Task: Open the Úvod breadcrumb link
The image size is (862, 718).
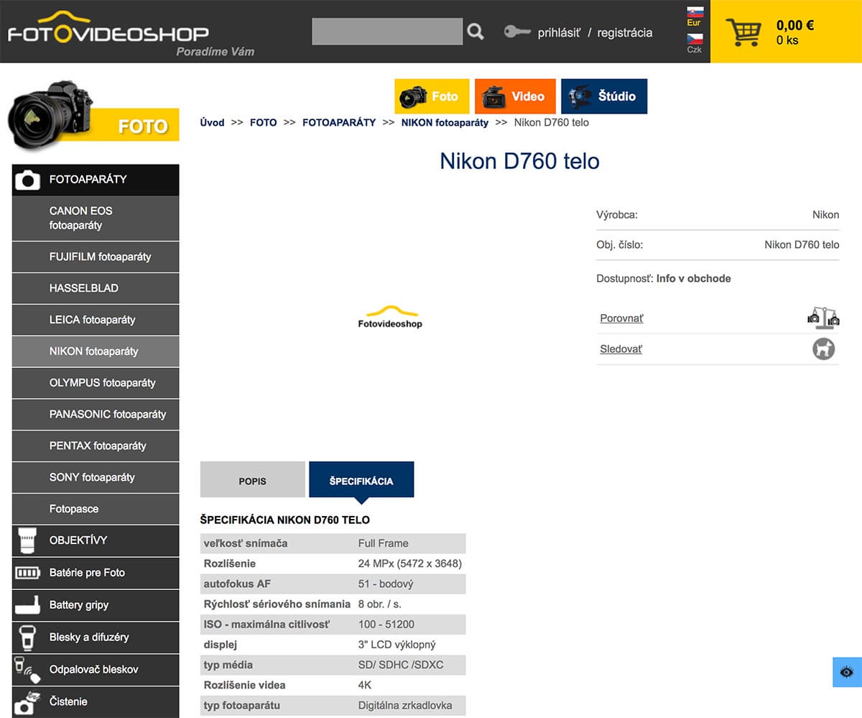Action: click(212, 122)
